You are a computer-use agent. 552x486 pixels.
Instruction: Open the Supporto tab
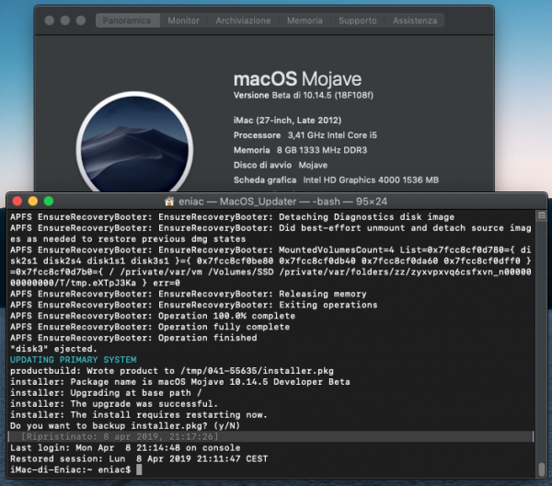point(357,20)
